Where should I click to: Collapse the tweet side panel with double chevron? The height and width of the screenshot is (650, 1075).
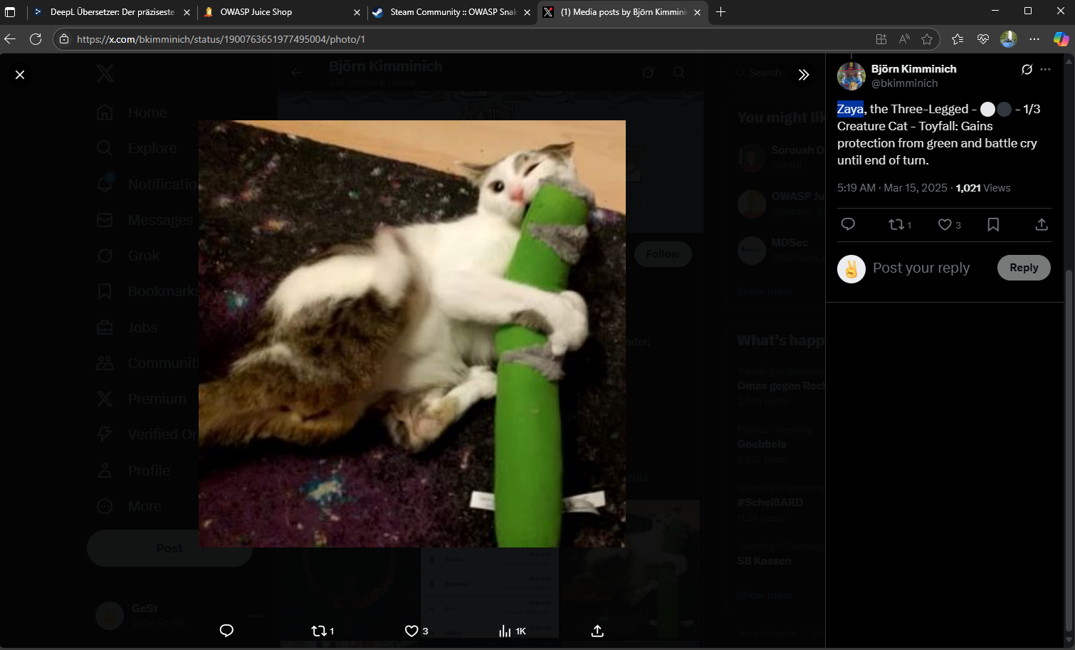click(x=804, y=75)
